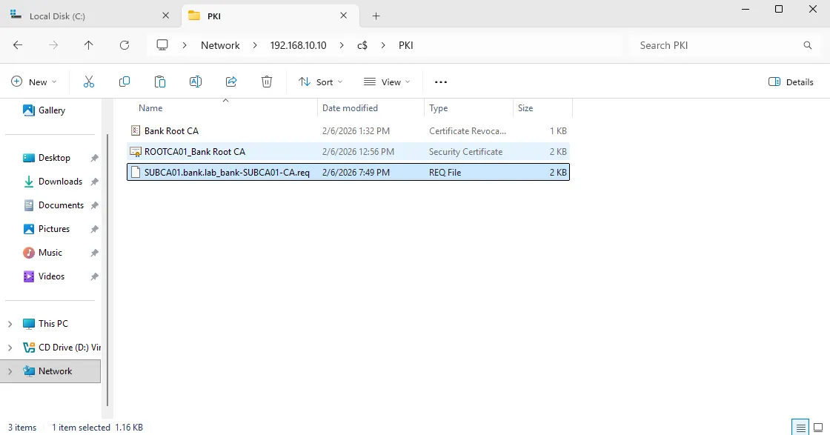Click the Share icon
Image resolution: width=830 pixels, height=435 pixels.
click(231, 82)
